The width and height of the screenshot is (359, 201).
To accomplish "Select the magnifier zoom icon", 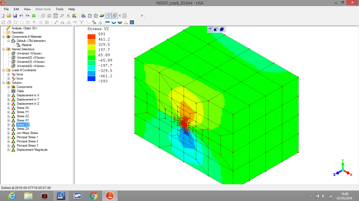I will pyautogui.click(x=62, y=16).
